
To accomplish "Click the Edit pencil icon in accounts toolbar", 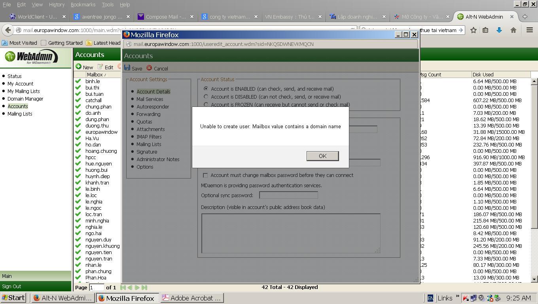I will point(100,66).
